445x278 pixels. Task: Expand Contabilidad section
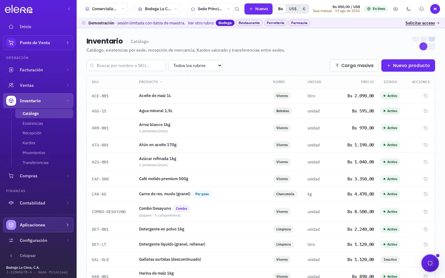[38, 203]
